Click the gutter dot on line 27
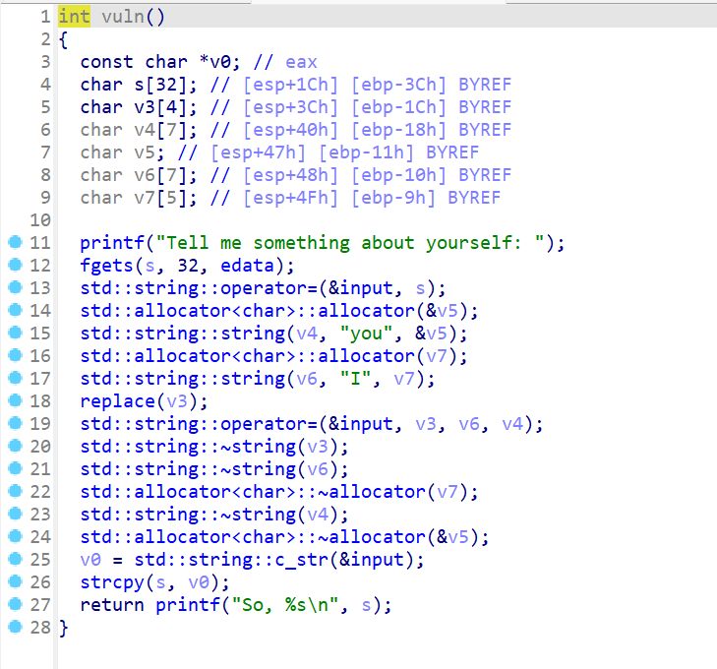The height and width of the screenshot is (669, 717). (13, 605)
